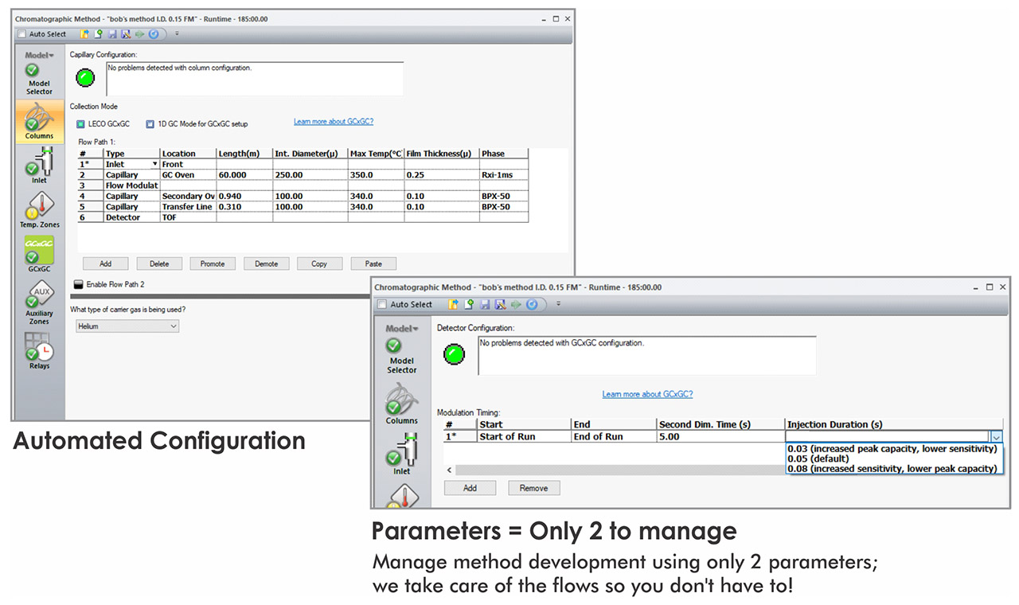Click blue refresh icon in Capillary Configuration window toolbar

[x=154, y=34]
